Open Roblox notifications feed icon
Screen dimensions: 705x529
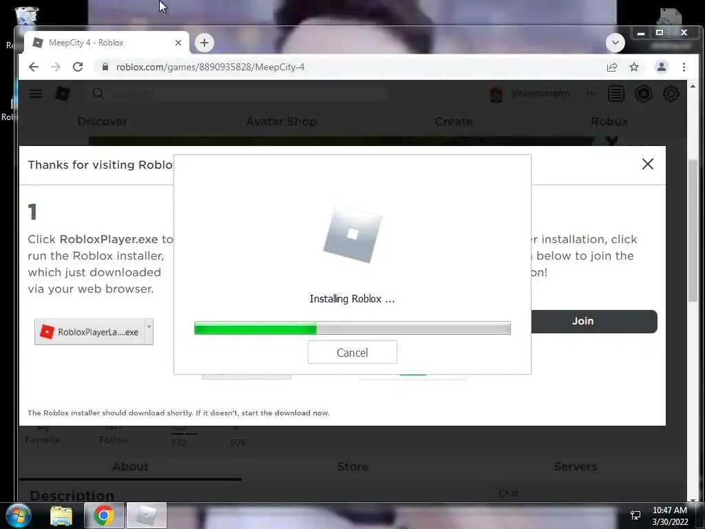616,94
